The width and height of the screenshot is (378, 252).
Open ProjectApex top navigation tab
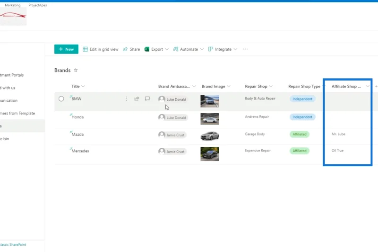coord(38,5)
